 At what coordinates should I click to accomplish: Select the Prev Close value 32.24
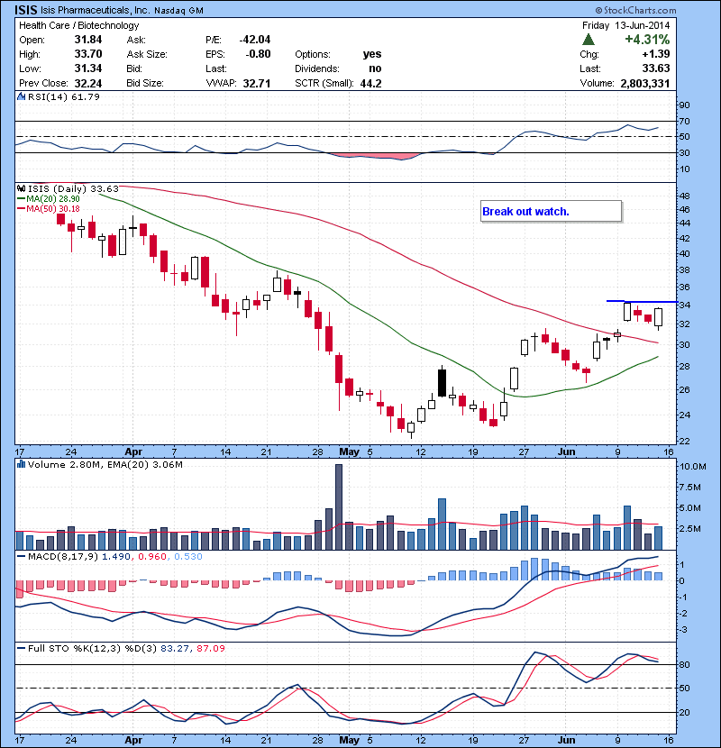coord(88,84)
